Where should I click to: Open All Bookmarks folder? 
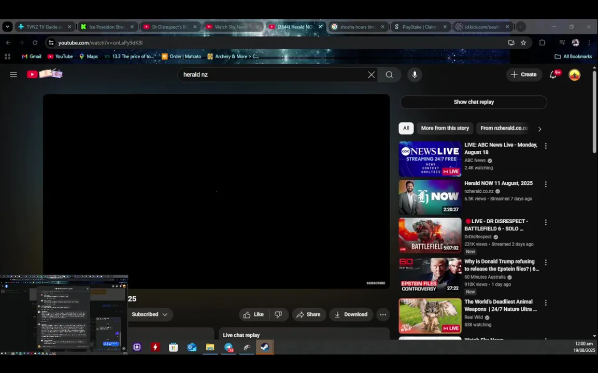(x=573, y=56)
